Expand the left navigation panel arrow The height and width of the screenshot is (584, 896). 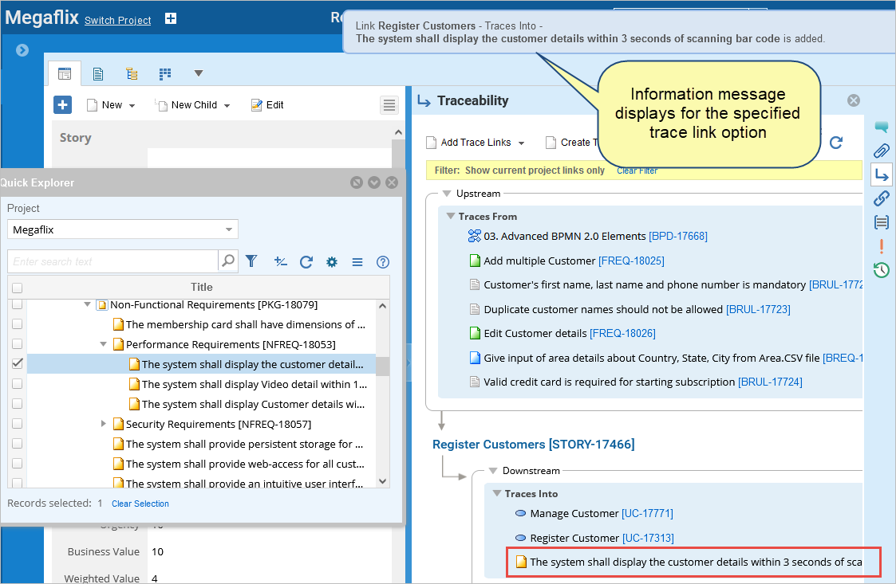(22, 50)
